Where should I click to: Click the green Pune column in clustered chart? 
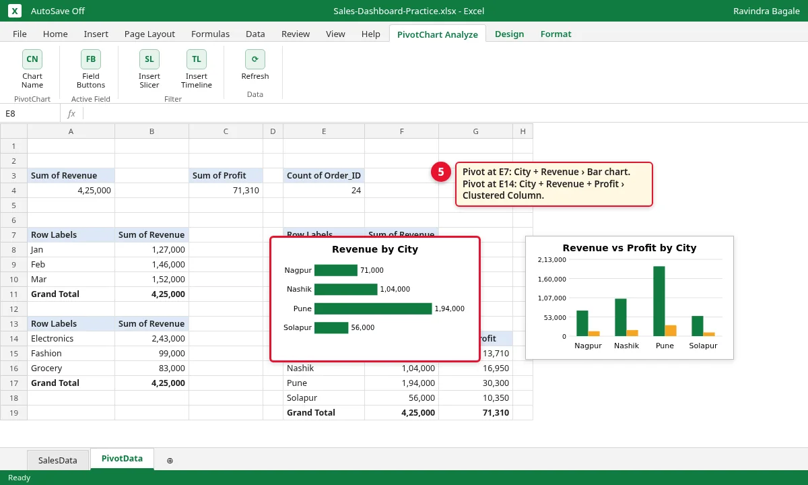click(x=659, y=301)
